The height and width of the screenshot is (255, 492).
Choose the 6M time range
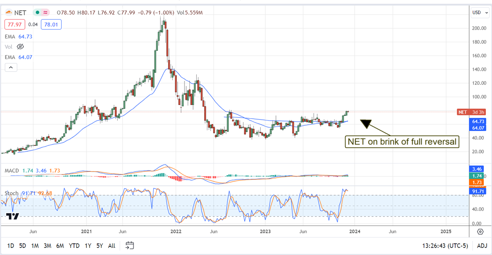click(60, 246)
